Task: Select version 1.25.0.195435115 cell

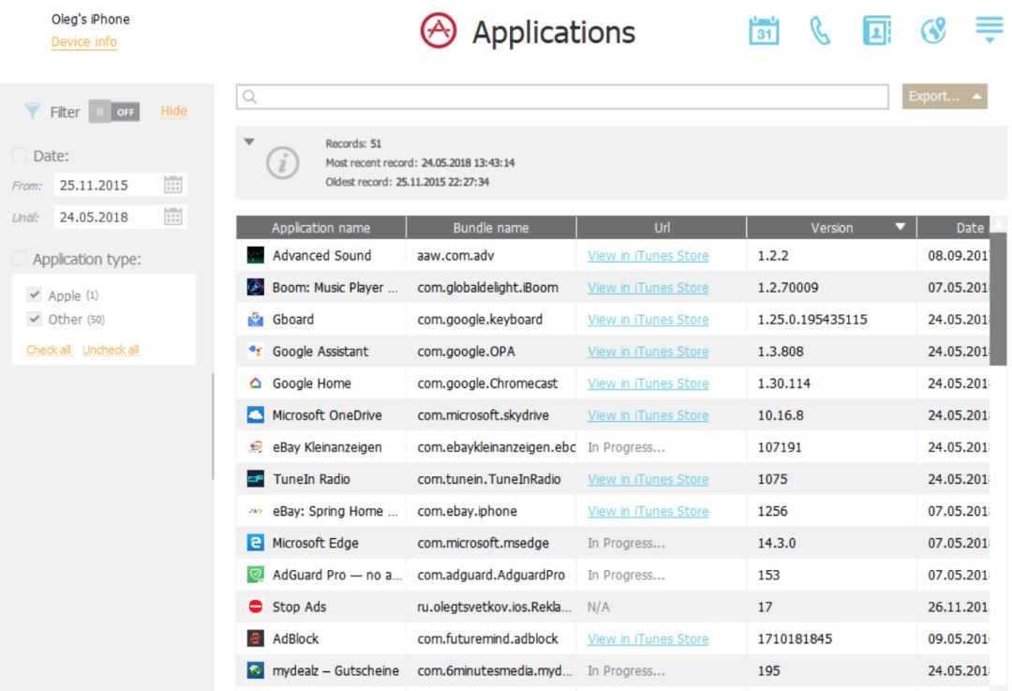Action: click(831, 320)
